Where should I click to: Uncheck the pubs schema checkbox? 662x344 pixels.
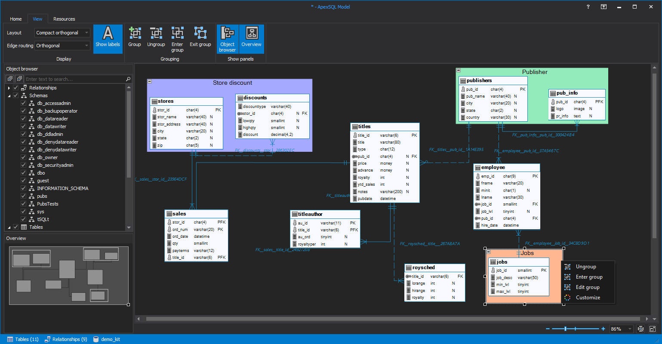(x=24, y=196)
